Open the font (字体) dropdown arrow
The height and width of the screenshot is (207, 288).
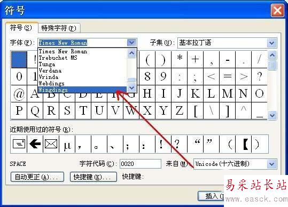[x=131, y=43]
